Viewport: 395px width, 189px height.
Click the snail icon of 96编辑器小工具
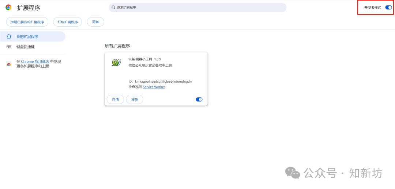click(116, 62)
